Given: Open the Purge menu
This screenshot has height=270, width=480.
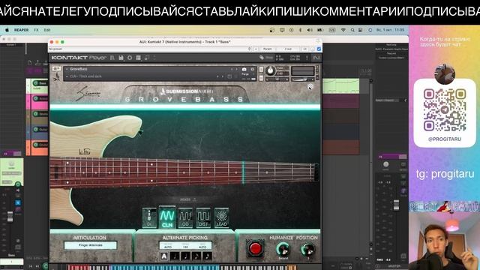Looking at the screenshot, I should (245, 74).
